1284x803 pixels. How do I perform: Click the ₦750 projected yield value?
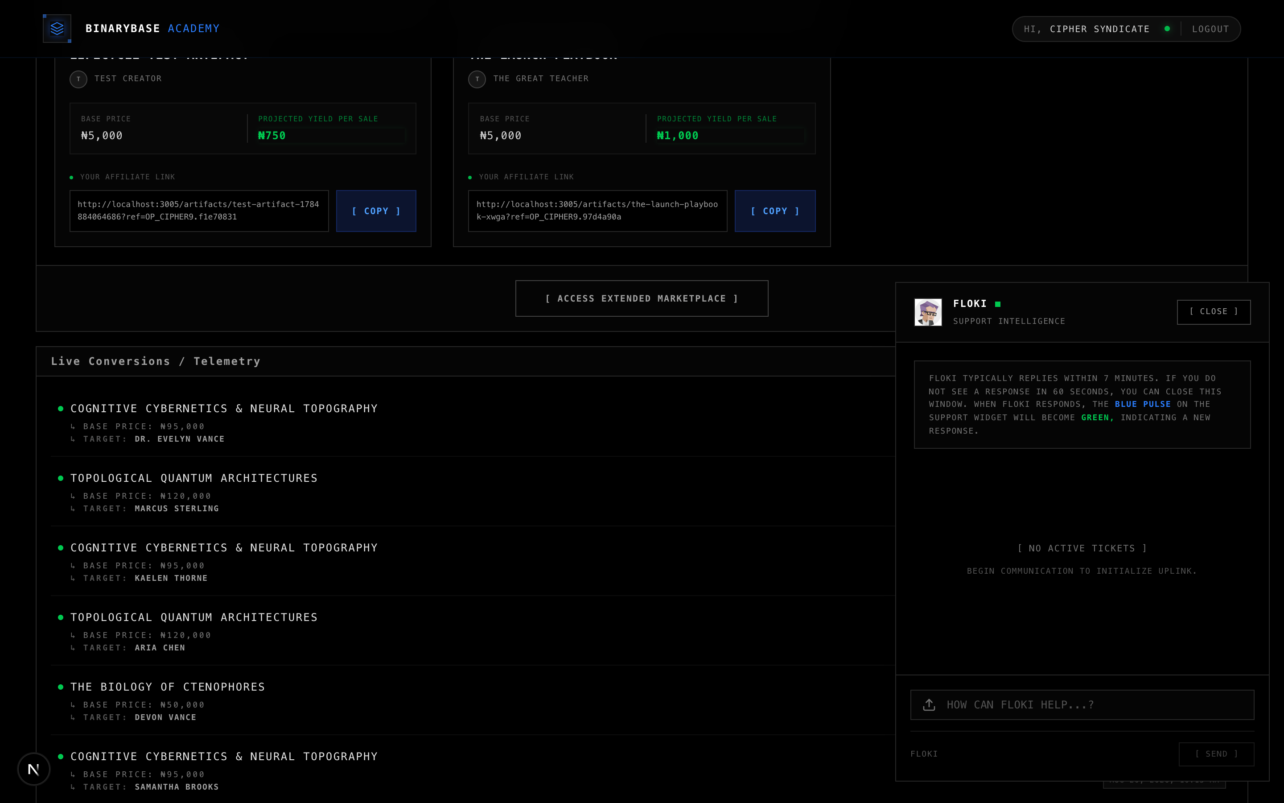pos(272,136)
